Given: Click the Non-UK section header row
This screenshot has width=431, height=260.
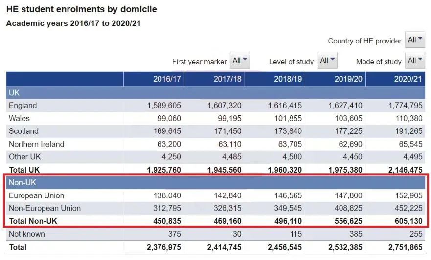Looking at the screenshot, I should pyautogui.click(x=23, y=182).
